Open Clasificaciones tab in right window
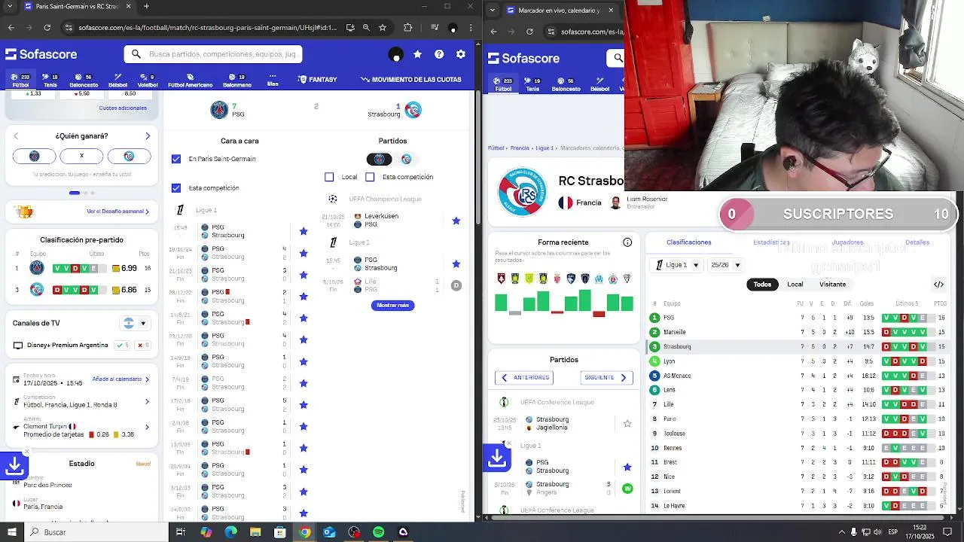964x542 pixels. 688,242
